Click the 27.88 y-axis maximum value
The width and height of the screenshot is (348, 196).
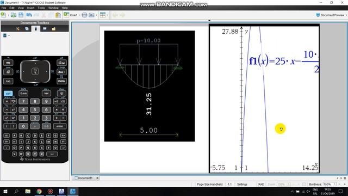click(x=230, y=32)
